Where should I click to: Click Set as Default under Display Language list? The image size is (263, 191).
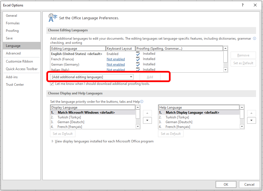[x=63, y=134]
